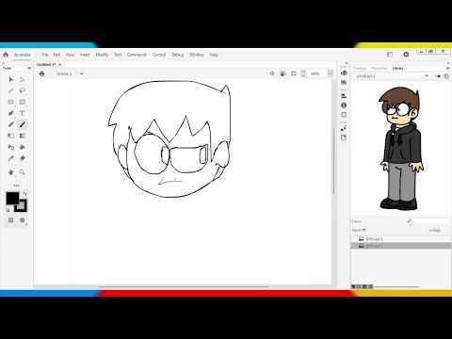Toggle the Name column sort arrow
The width and height of the screenshot is (452, 339).
click(x=364, y=230)
